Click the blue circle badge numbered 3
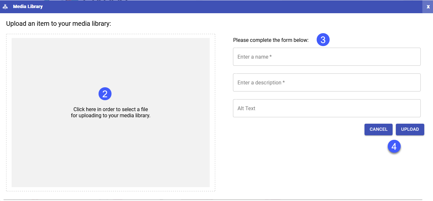The width and height of the screenshot is (433, 201). click(x=323, y=40)
